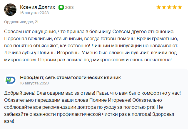Click the line 'Лечила зубы у Полины Игоревны'

click(91, 53)
